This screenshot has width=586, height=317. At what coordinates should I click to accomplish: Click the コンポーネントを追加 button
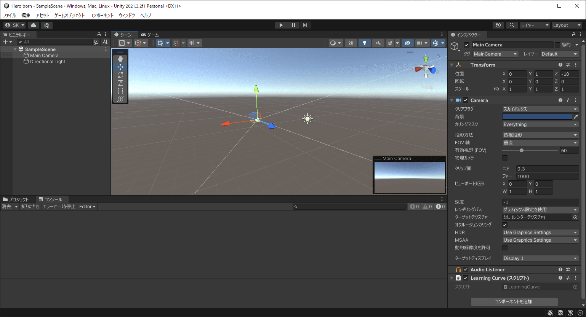coord(514,302)
